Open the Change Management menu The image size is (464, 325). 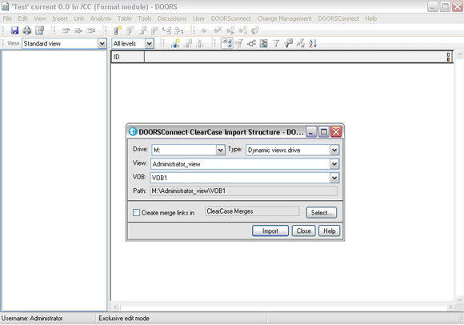tap(284, 18)
